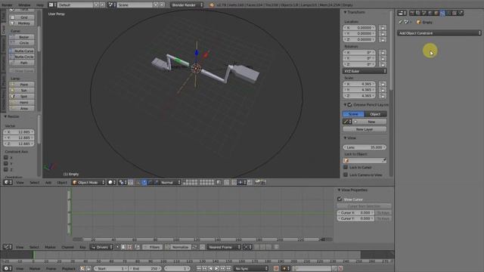Select the translate manipulator arrow icon

144,182
